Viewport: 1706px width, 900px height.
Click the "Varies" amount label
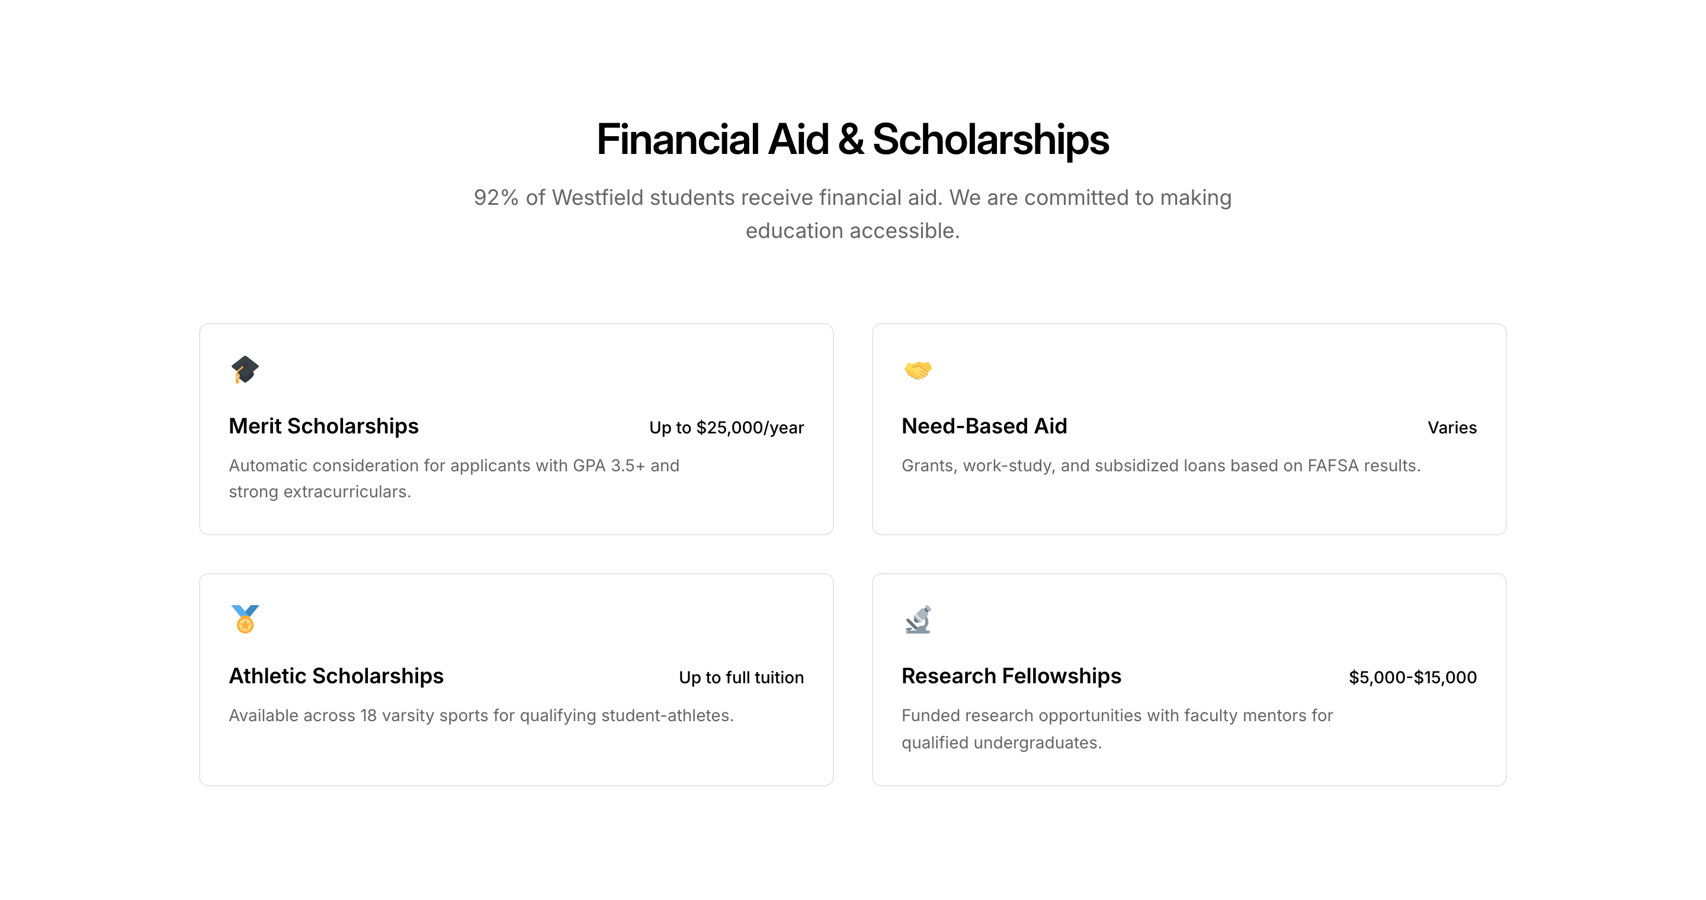pos(1452,428)
